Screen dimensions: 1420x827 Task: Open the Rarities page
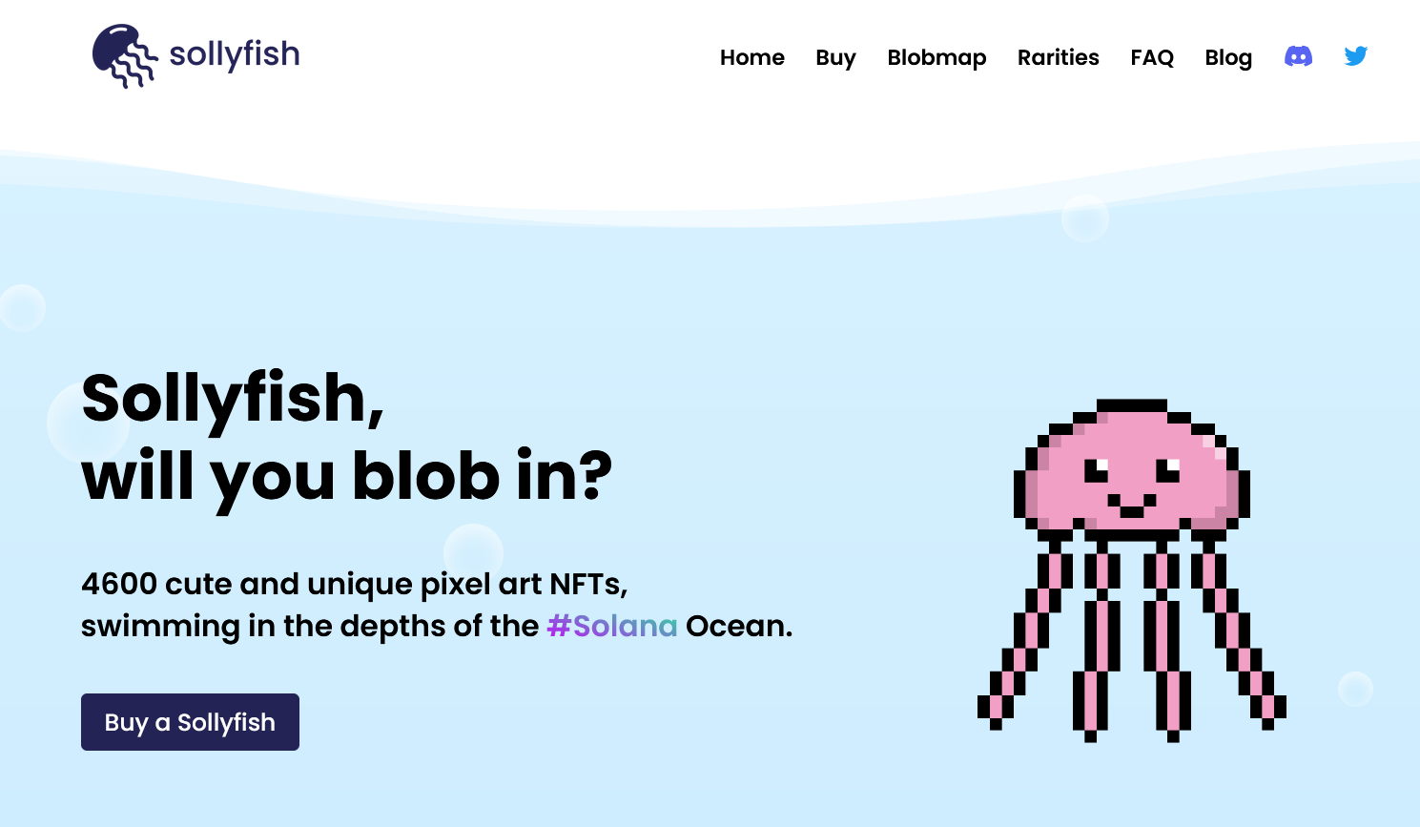point(1058,57)
